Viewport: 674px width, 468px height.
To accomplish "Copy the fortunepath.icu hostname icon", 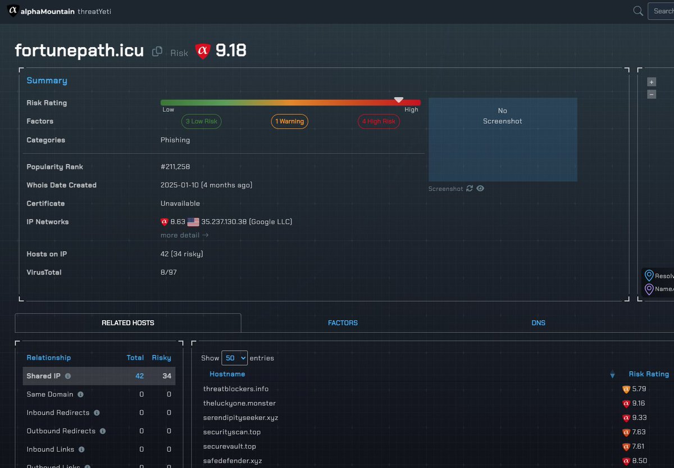I will click(157, 51).
